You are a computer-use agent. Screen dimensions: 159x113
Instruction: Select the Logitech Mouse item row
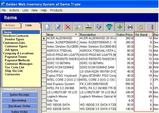pos(100,97)
